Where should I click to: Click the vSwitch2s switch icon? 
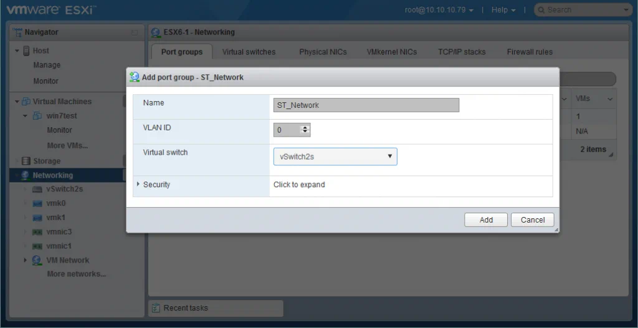[x=37, y=189]
